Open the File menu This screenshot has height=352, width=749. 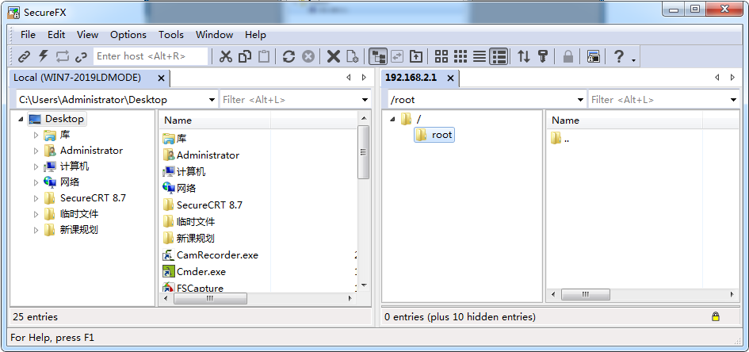[29, 35]
